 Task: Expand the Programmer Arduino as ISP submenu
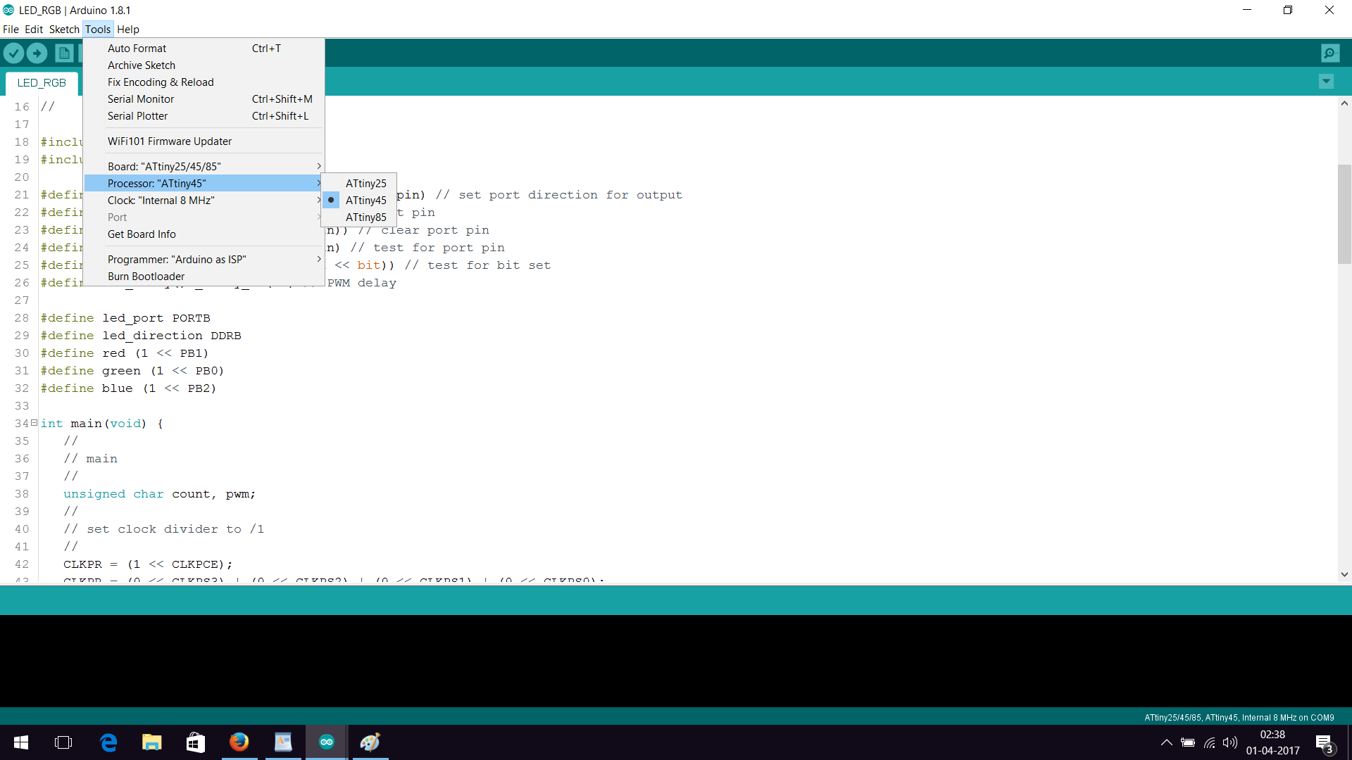[204, 259]
